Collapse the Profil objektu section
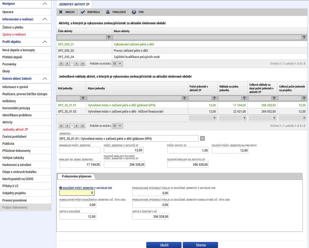 click(x=45, y=42)
